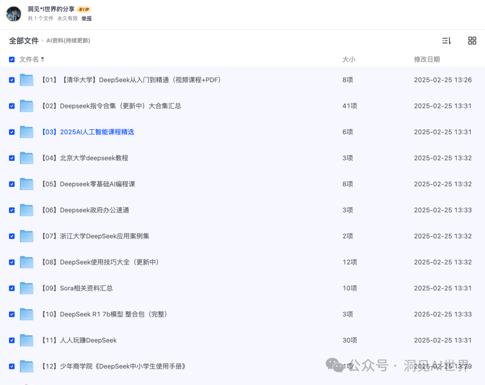Uncheck the 【08】DeepSeek使用技巧大全 checkbox

pyautogui.click(x=12, y=262)
